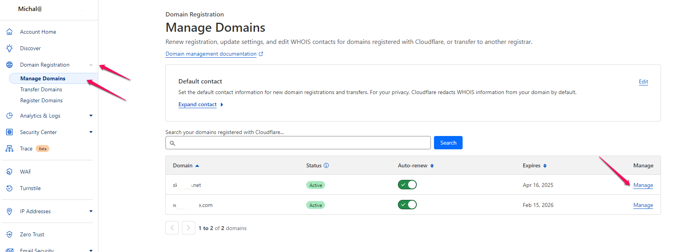690x252 pixels.
Task: Collapse the Domain Registration section
Action: tap(91, 65)
